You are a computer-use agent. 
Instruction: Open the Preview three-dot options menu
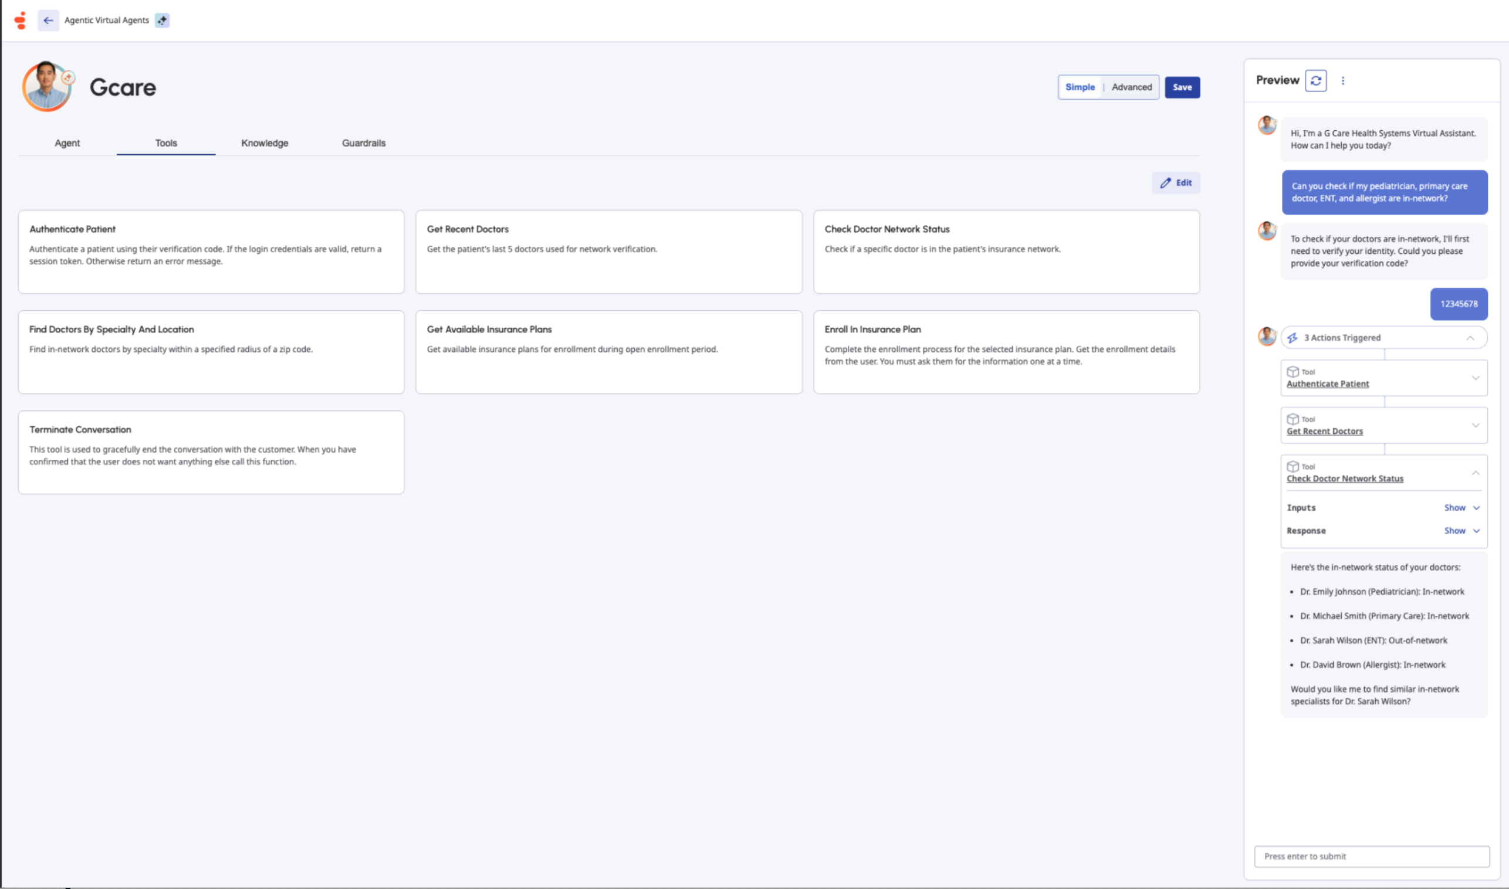(x=1342, y=80)
